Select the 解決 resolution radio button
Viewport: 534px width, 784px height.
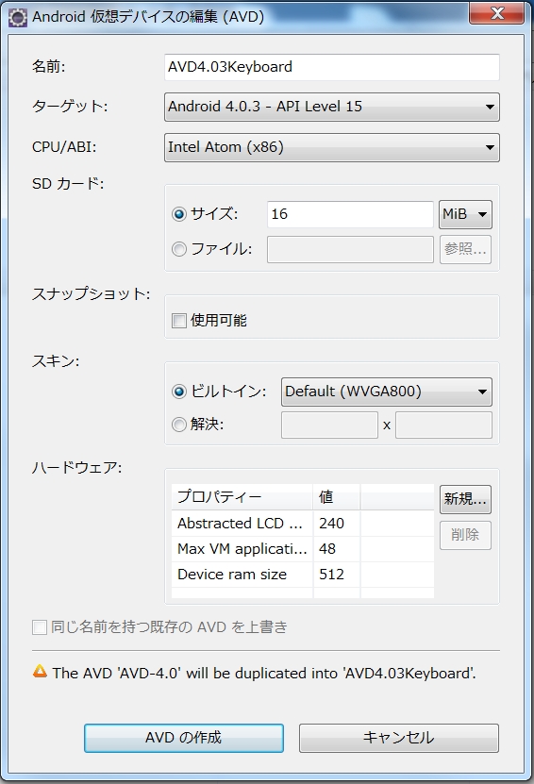click(x=179, y=425)
